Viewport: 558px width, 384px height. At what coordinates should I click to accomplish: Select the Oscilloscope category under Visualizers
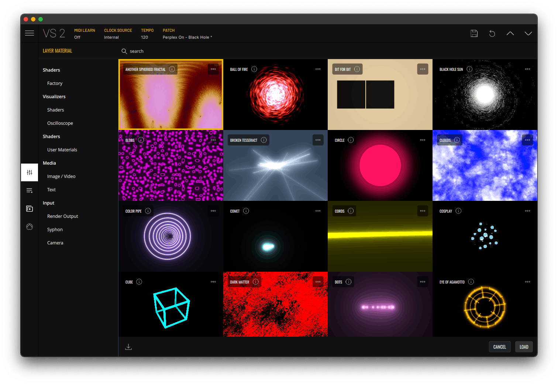point(60,123)
